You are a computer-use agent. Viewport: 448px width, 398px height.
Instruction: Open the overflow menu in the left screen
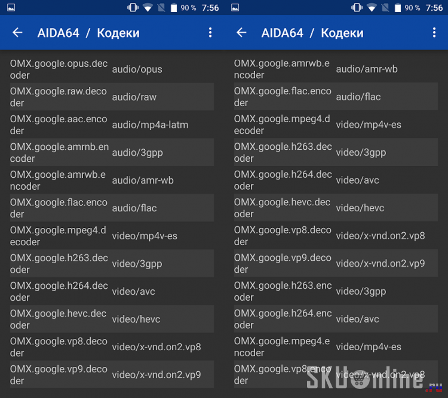coord(210,33)
